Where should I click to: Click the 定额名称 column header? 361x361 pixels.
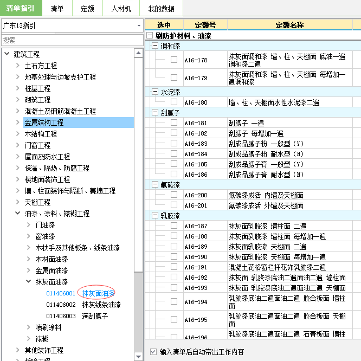point(290,24)
